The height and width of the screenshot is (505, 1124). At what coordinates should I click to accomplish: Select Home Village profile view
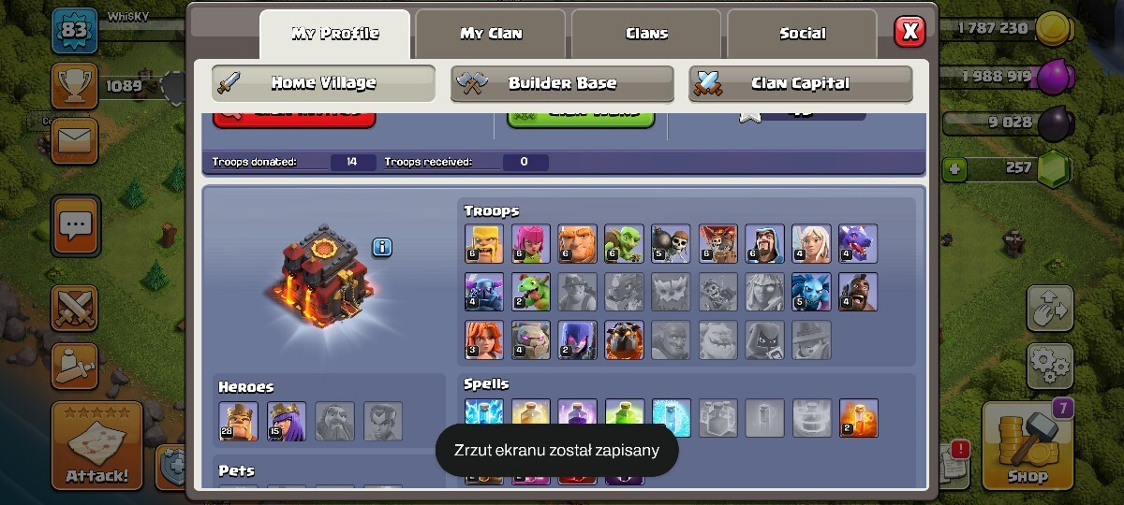323,83
